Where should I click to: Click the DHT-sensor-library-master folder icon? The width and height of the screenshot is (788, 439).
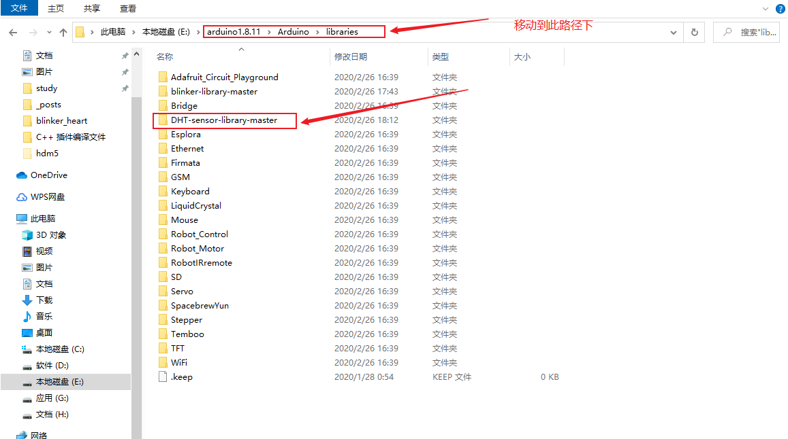[163, 120]
